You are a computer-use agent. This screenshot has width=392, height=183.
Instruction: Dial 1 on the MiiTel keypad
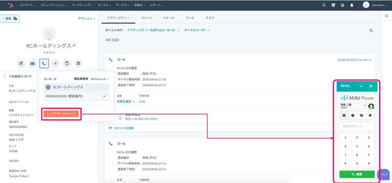click(x=346, y=138)
